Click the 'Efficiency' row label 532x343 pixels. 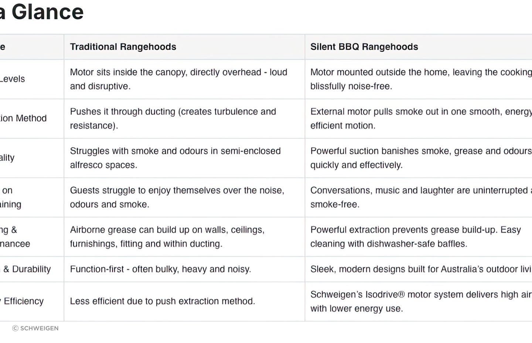pyautogui.click(x=23, y=301)
